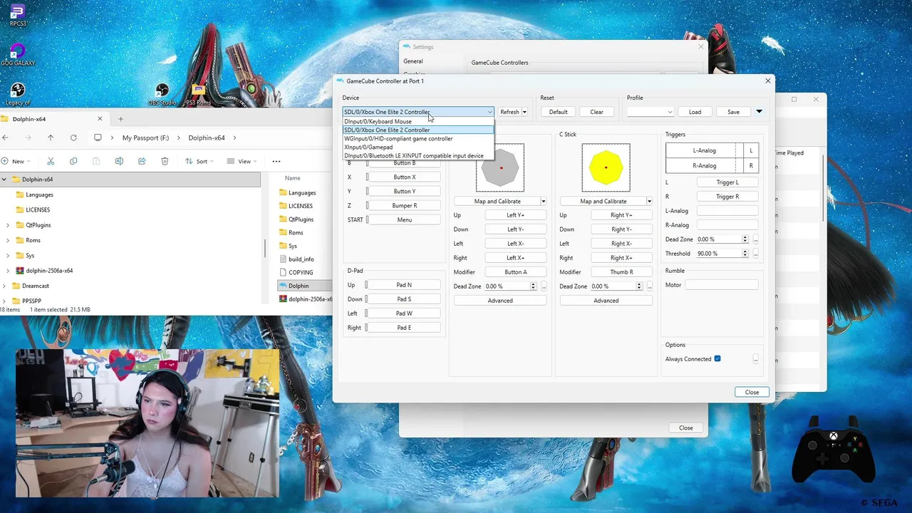Select SDL/0/Xbox One Elite 2 Controller option
Screen dimensions: 912x513
pos(418,130)
